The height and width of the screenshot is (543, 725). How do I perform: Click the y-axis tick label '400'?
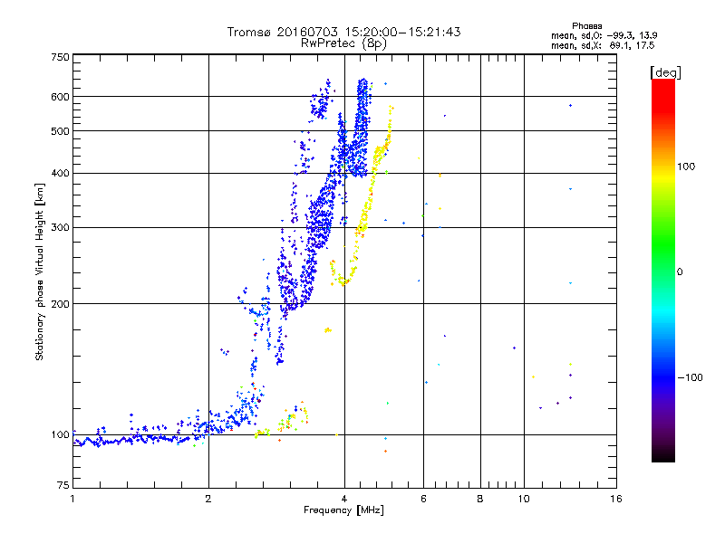point(60,174)
